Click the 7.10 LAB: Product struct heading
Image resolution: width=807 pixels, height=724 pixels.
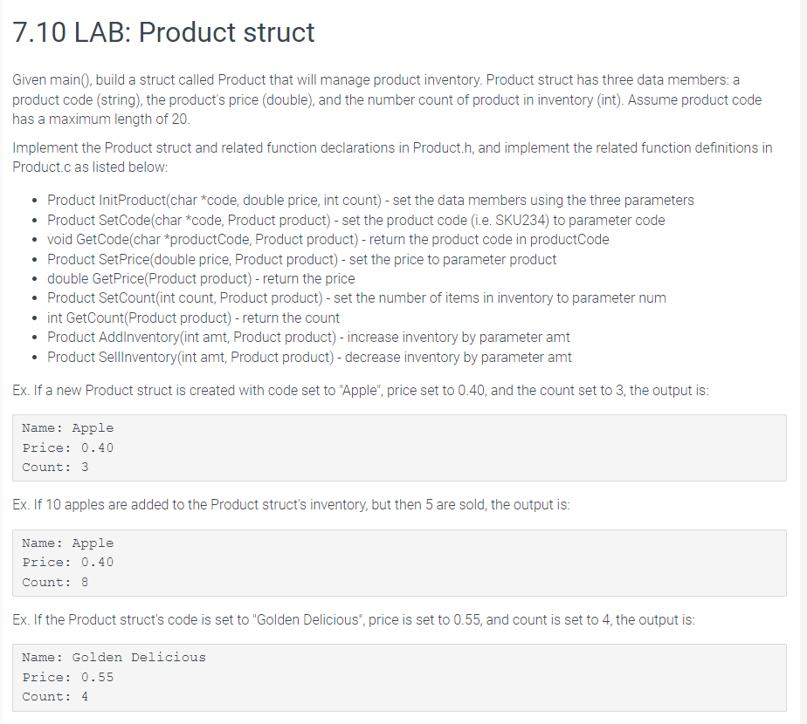pos(163,32)
